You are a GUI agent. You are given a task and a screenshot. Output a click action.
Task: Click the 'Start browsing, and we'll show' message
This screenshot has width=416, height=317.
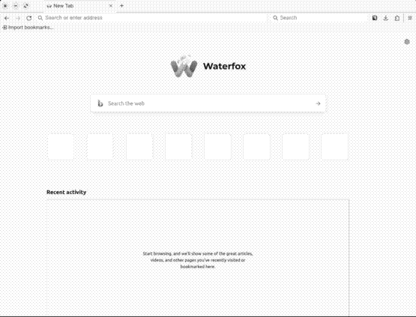[198, 260]
